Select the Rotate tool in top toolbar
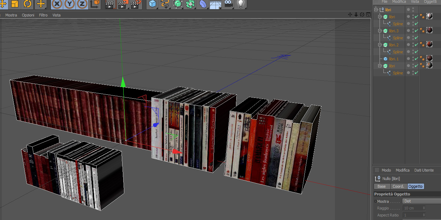The width and height of the screenshot is (441, 220). 28,4
